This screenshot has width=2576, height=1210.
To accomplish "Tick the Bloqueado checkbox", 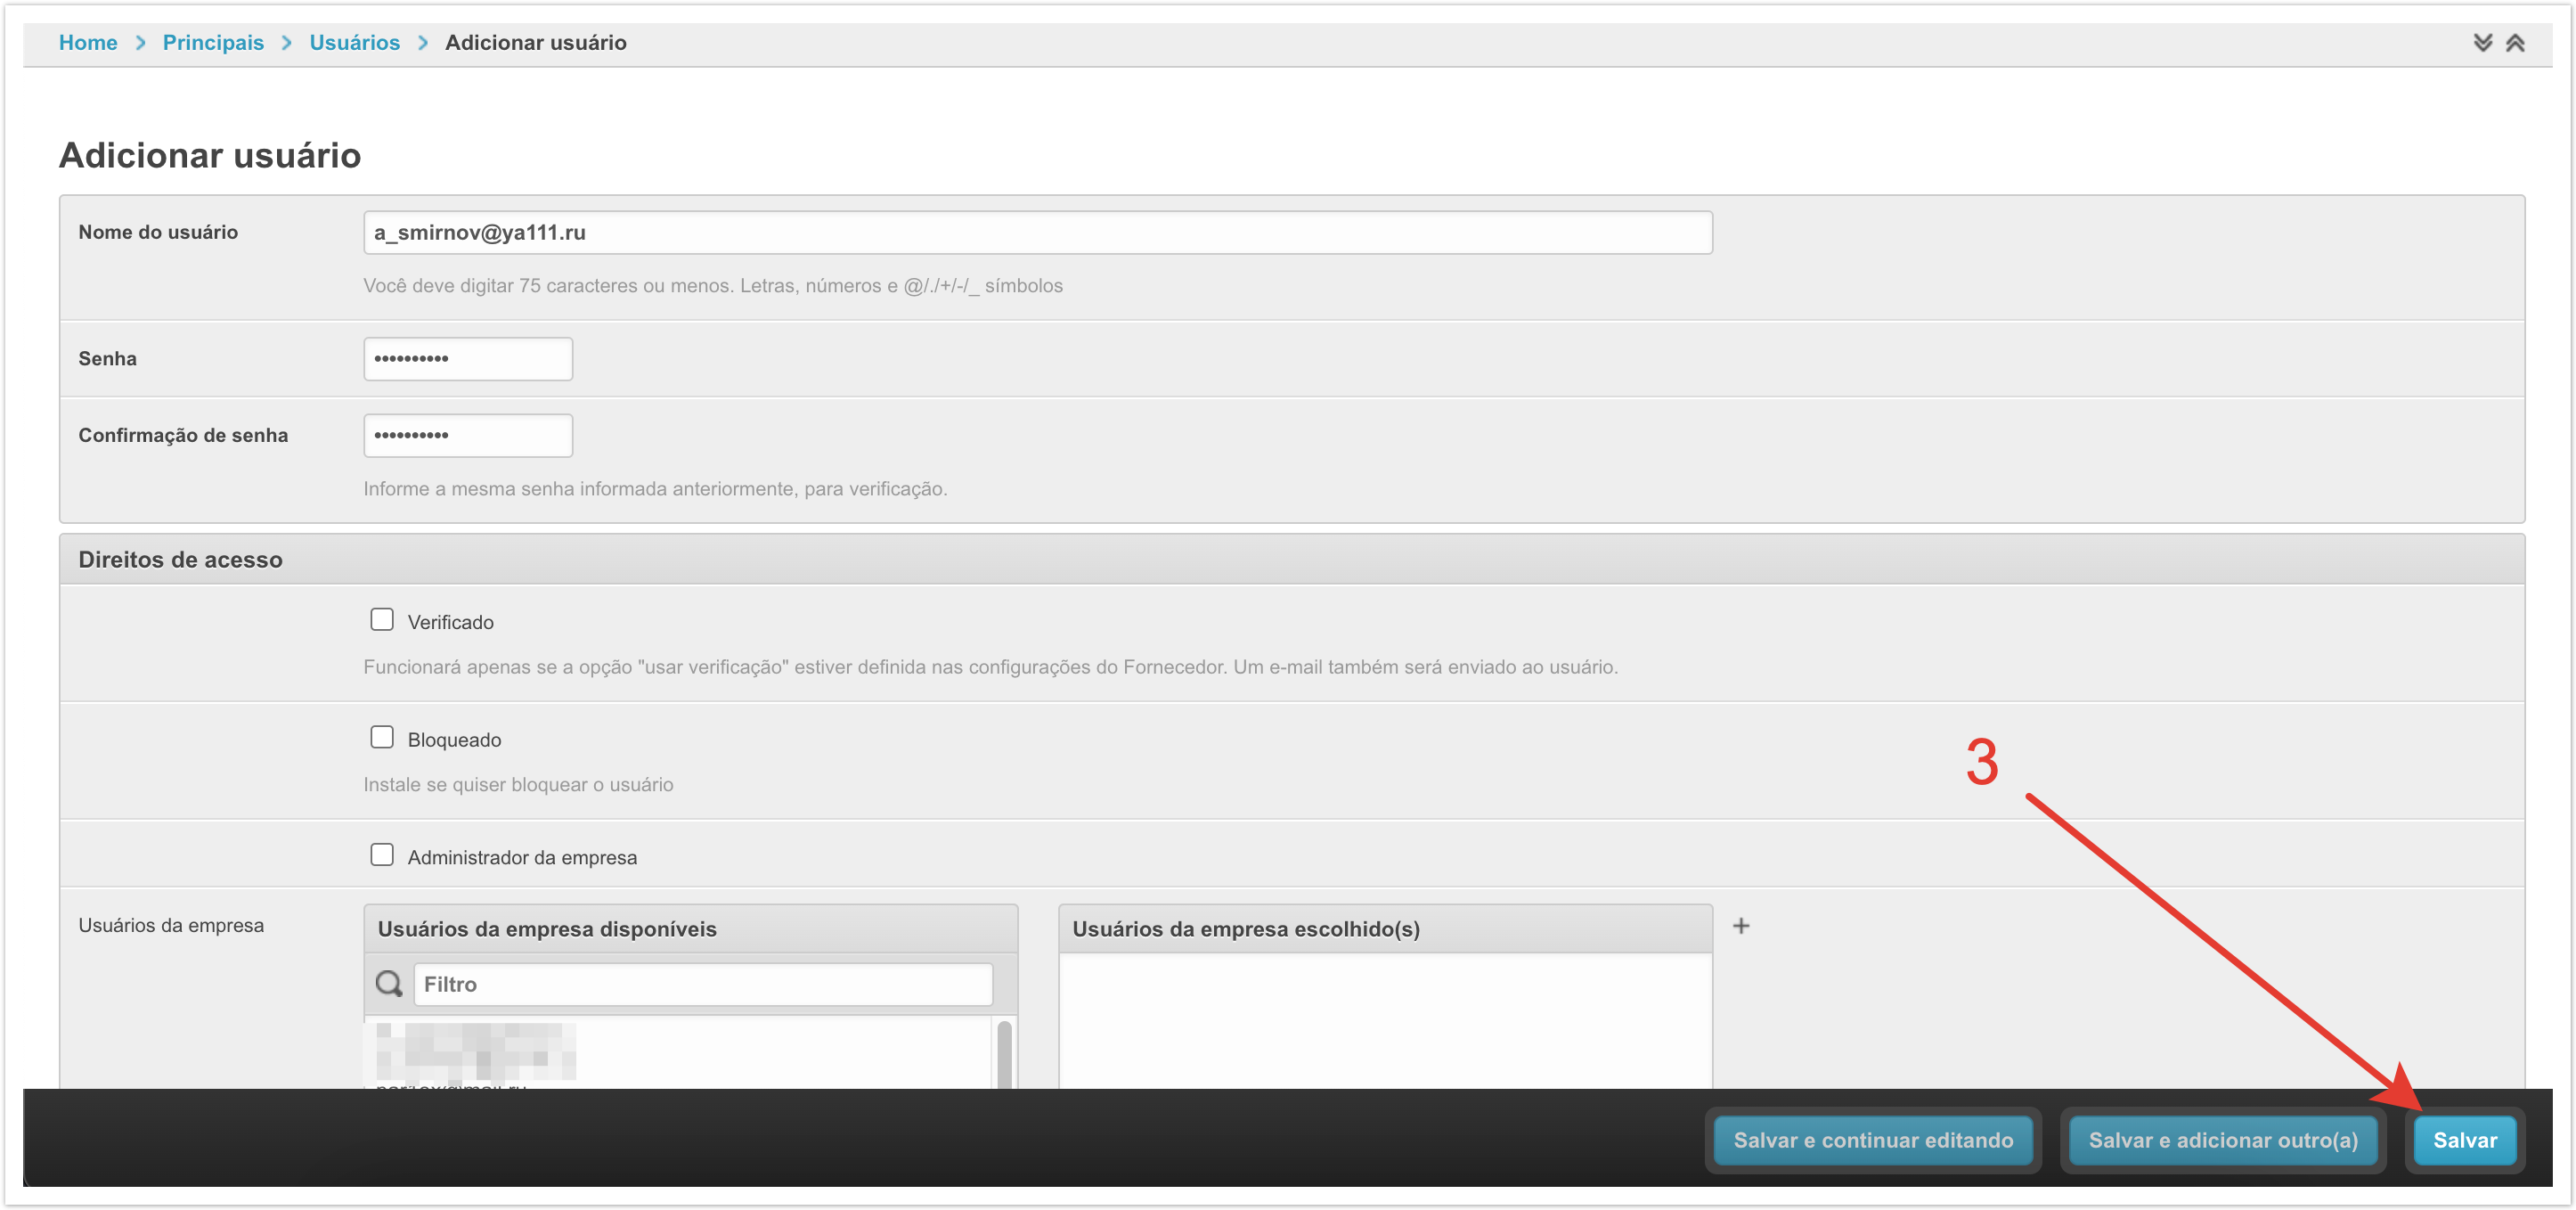I will pos(381,737).
